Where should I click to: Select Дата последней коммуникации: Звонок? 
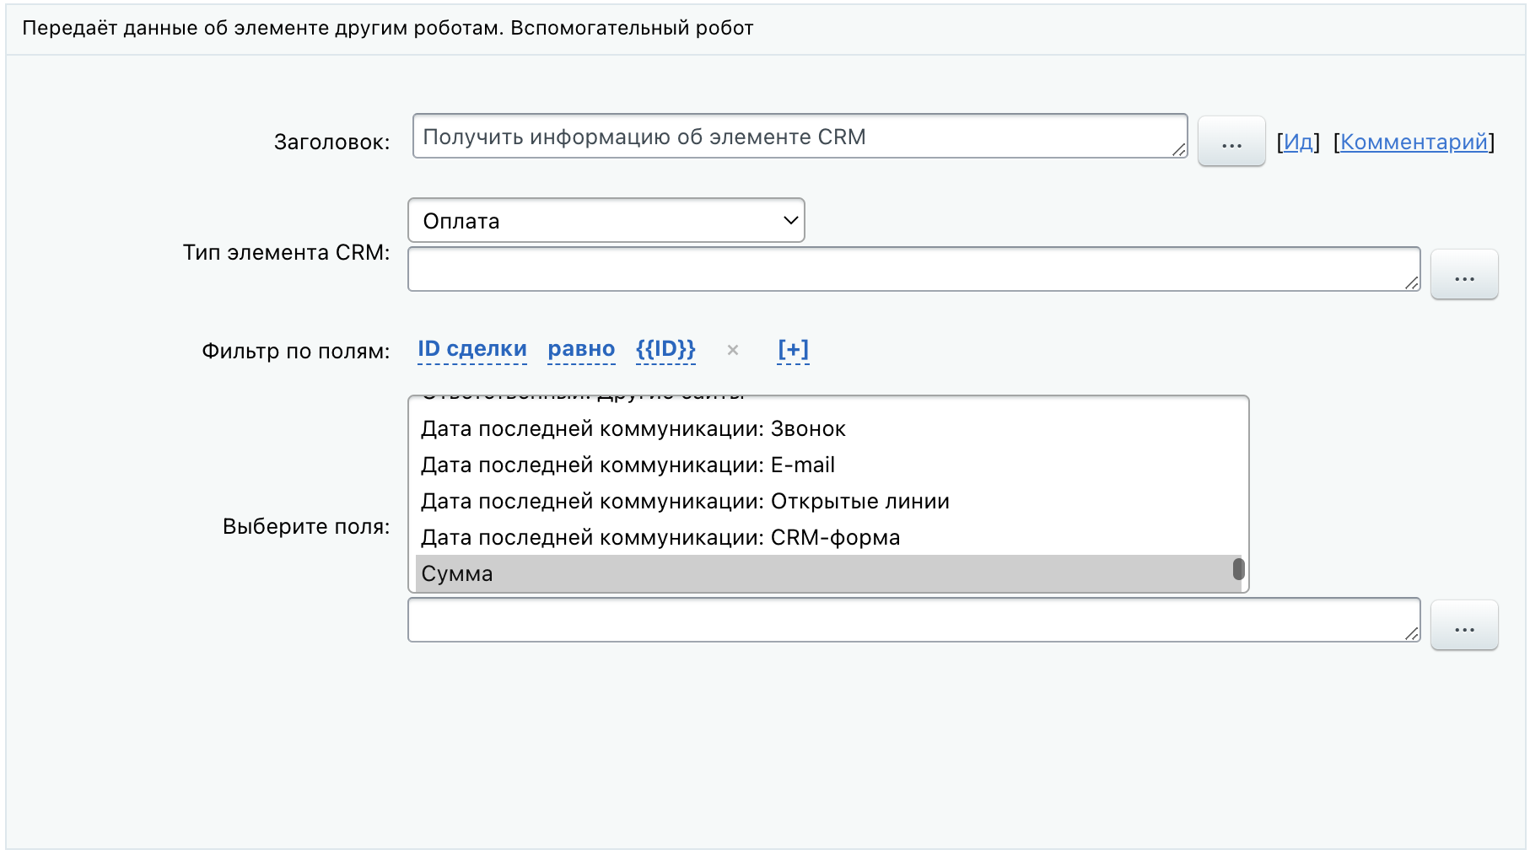coord(633,428)
